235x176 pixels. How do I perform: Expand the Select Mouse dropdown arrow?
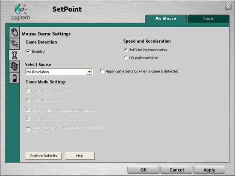pyautogui.click(x=89, y=72)
